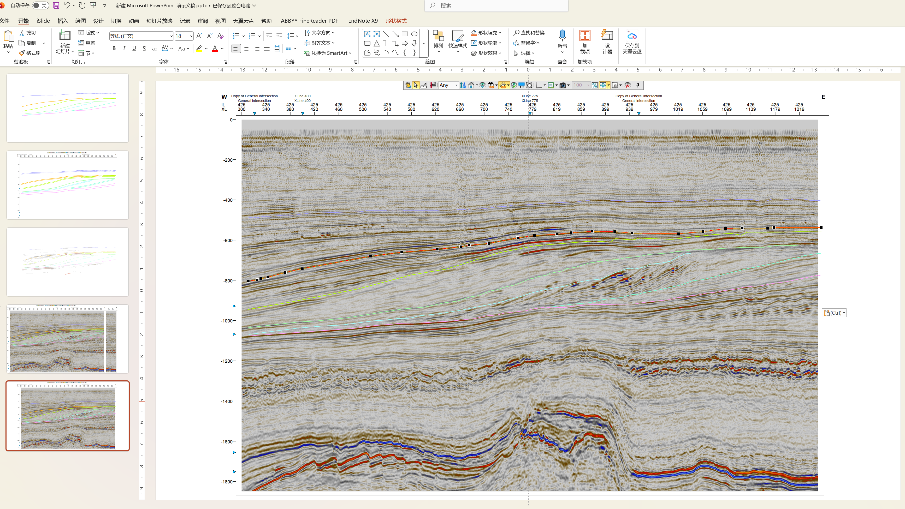Click the Save icon in title bar
The image size is (905, 509).
(56, 5)
